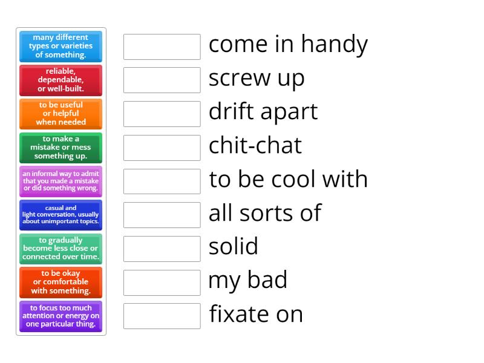Select the orange 'to be useful or helpful' card

(x=60, y=114)
